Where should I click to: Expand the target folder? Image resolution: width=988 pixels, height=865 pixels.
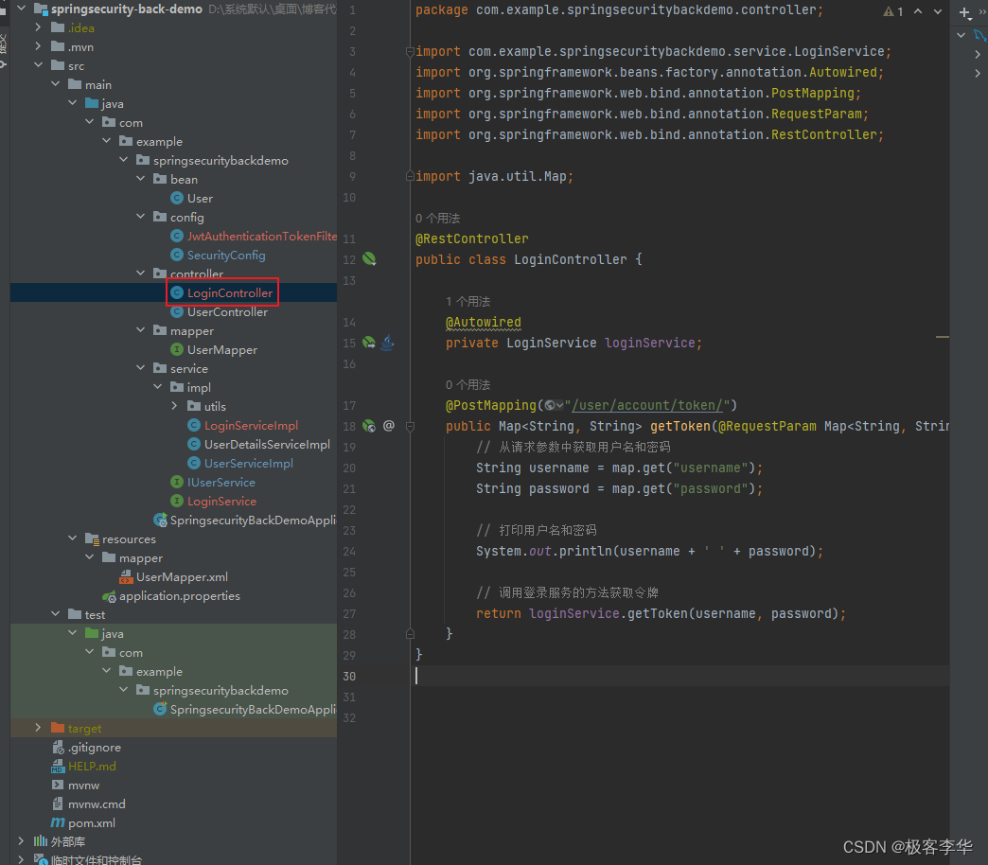click(39, 728)
